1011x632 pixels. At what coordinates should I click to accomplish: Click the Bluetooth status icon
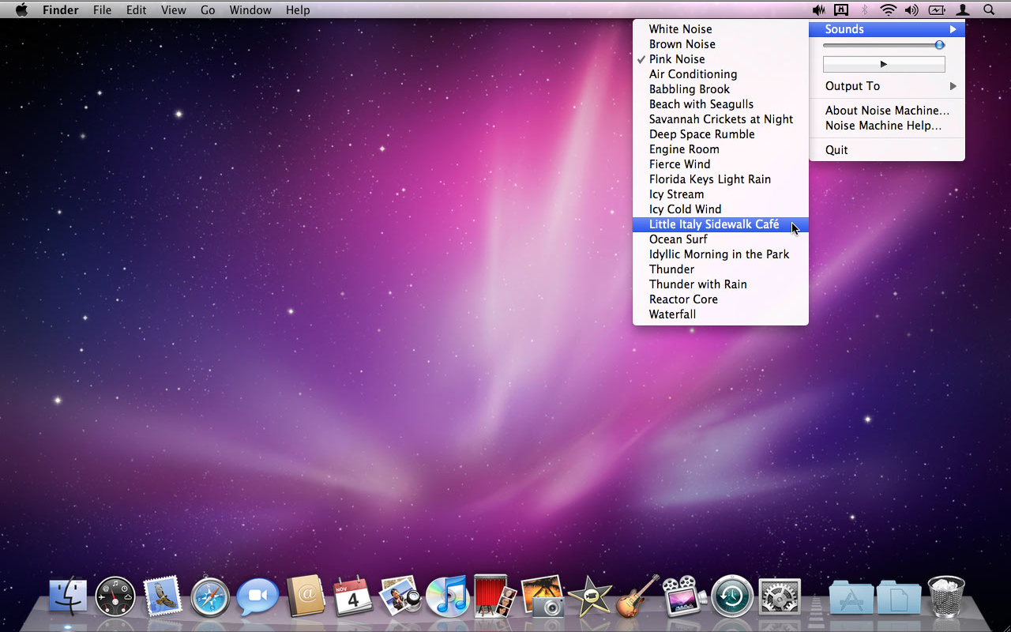(x=865, y=10)
